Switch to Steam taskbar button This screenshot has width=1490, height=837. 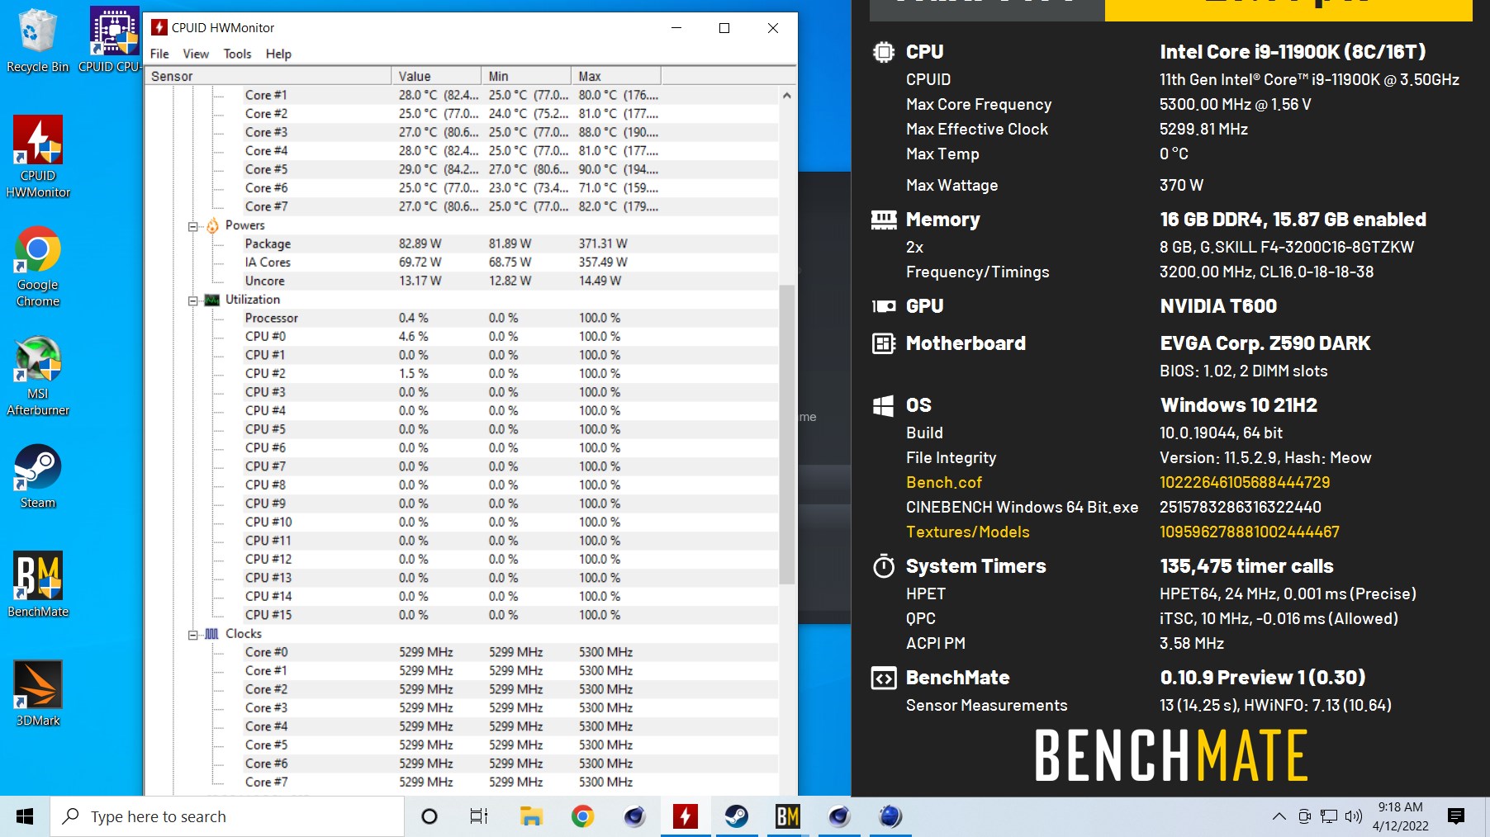coord(736,816)
